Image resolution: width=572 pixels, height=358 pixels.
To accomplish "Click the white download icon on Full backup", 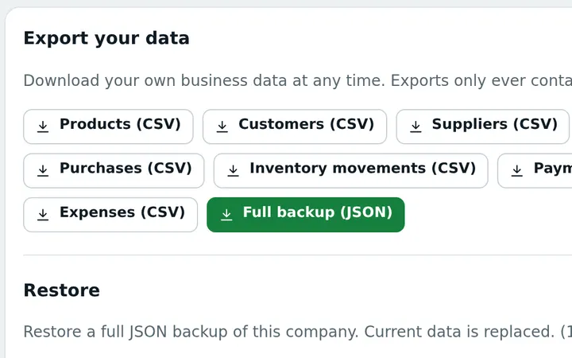I will [x=226, y=215].
